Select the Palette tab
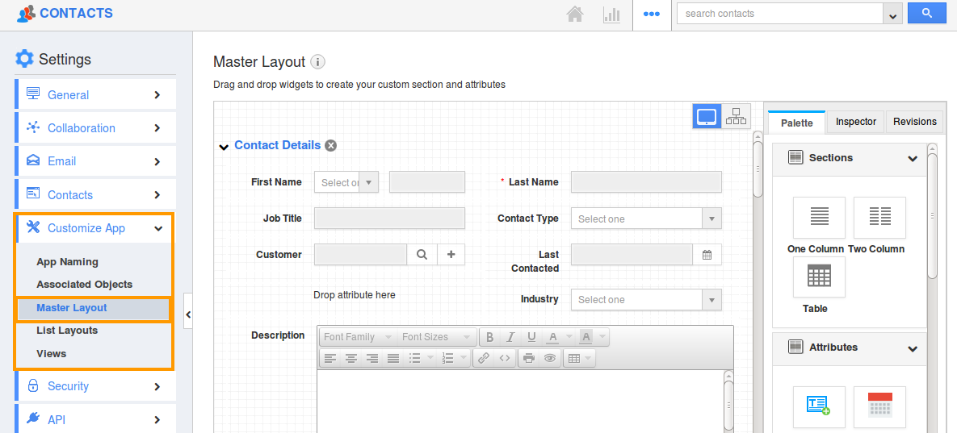The width and height of the screenshot is (957, 433). click(796, 123)
